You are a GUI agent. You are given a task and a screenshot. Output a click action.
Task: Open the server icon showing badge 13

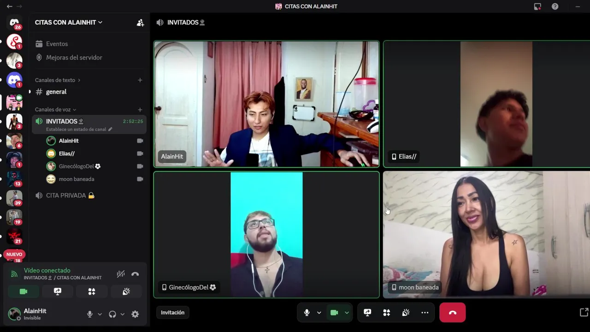(x=14, y=179)
